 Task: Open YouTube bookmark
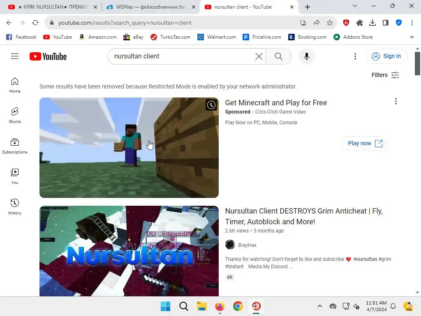click(x=58, y=37)
